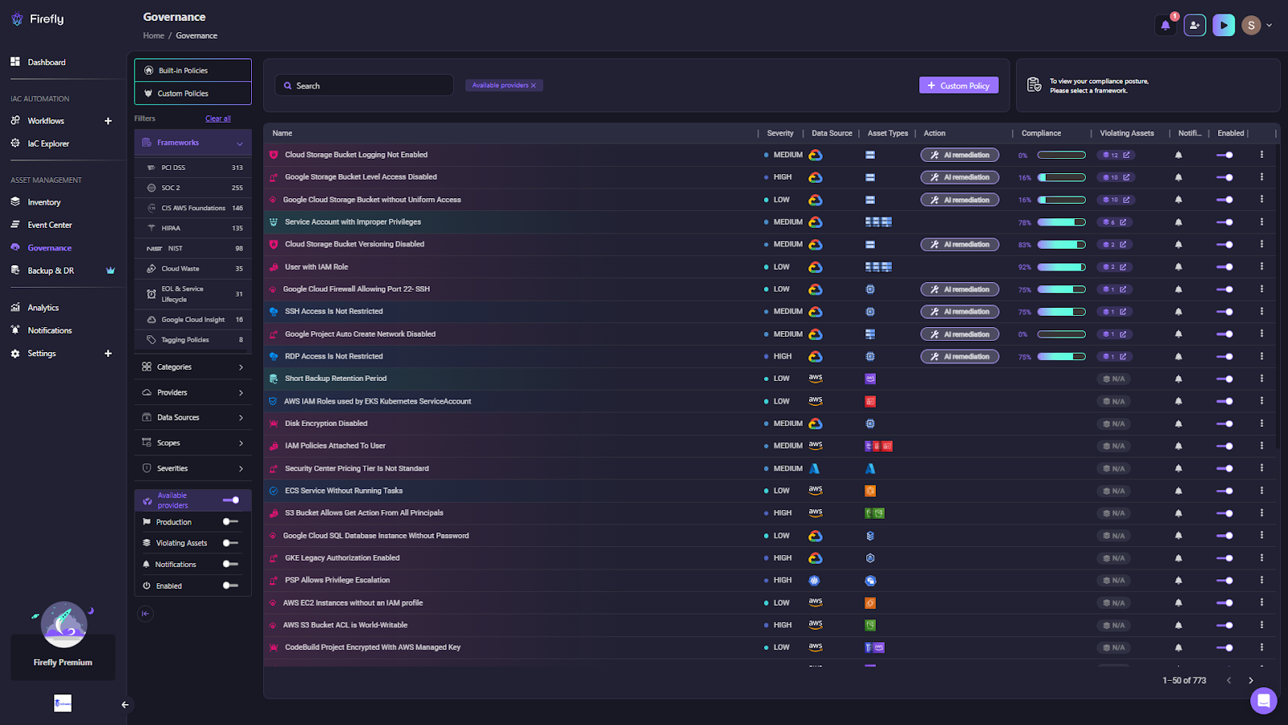Click Clear all filters link
1288x725 pixels.
[x=218, y=118]
